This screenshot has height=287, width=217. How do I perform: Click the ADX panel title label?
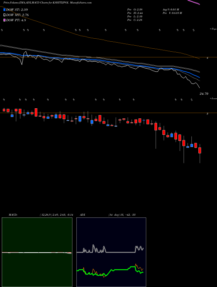point(83,215)
